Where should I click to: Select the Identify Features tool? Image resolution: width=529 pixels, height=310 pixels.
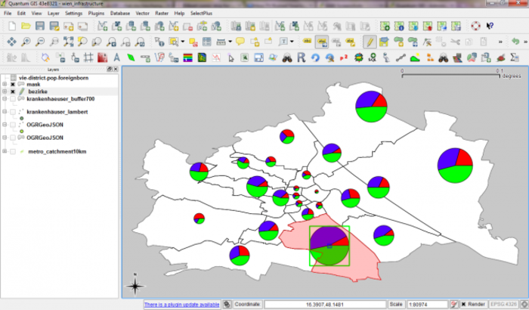[159, 42]
